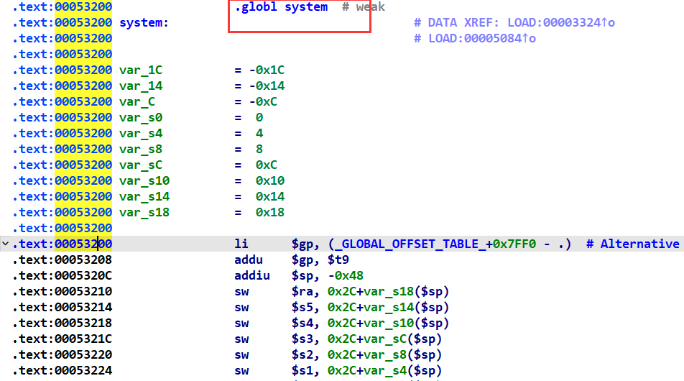Select the var_s14 definition name
This screenshot has width=684, height=381.
pos(144,197)
